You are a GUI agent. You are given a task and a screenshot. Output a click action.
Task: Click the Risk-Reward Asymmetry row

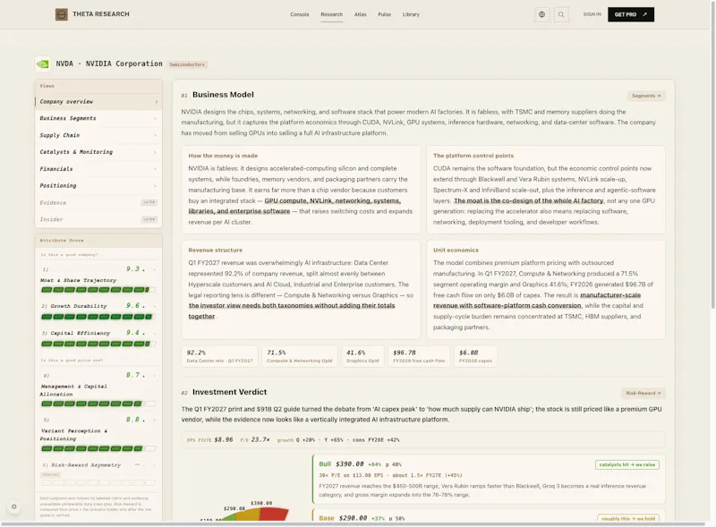click(98, 473)
